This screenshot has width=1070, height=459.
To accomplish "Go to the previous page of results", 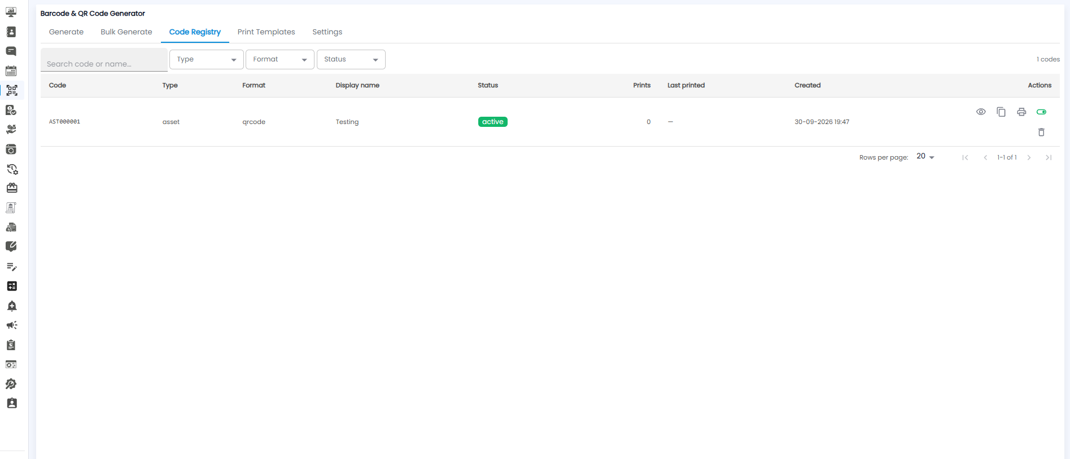I will click(x=985, y=157).
